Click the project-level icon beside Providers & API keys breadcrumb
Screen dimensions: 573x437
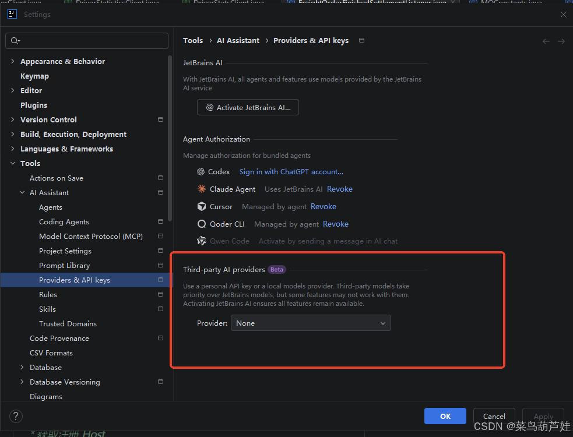click(x=361, y=40)
